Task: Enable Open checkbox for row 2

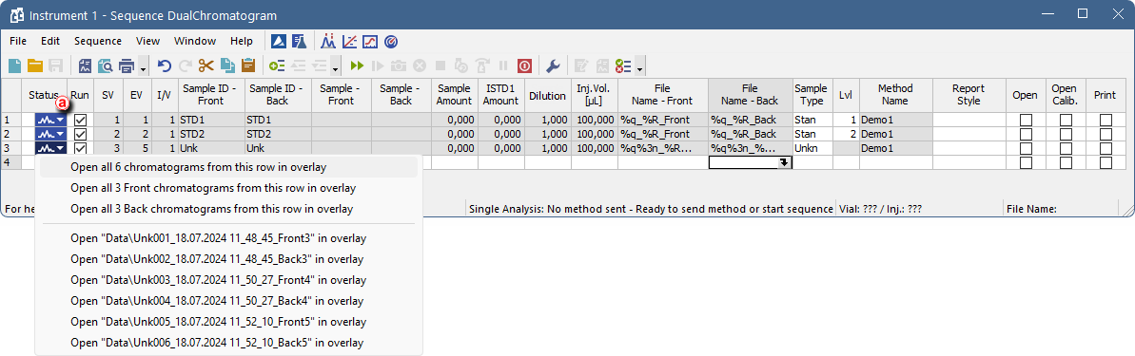Action: [x=1025, y=134]
